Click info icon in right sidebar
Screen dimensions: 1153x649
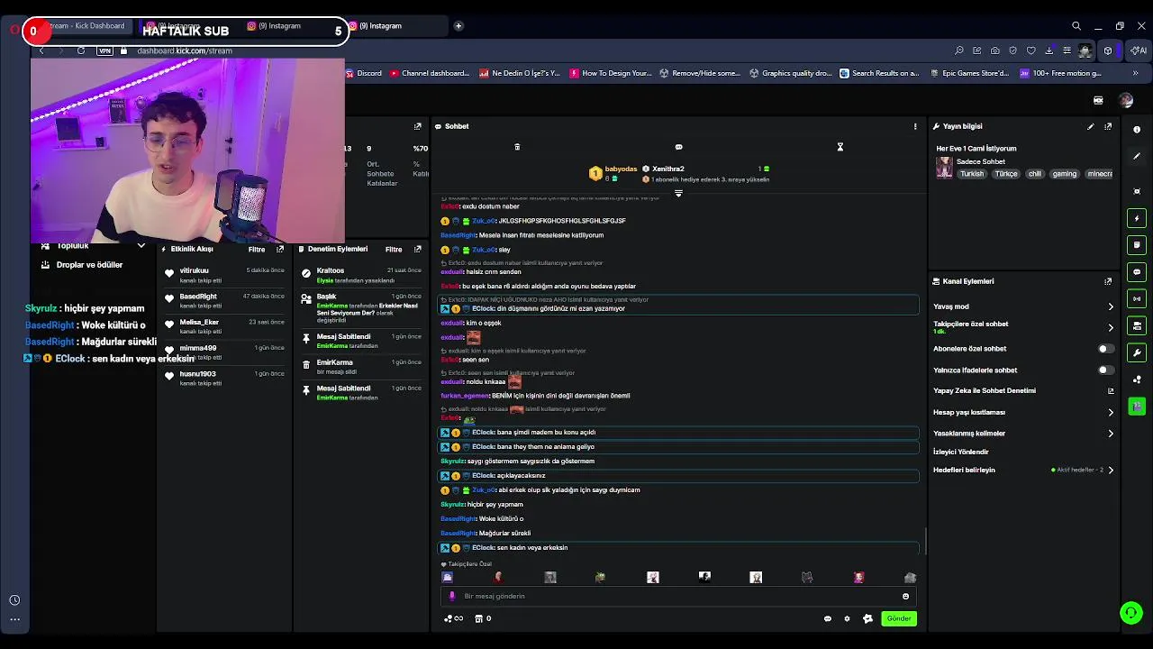(1137, 130)
